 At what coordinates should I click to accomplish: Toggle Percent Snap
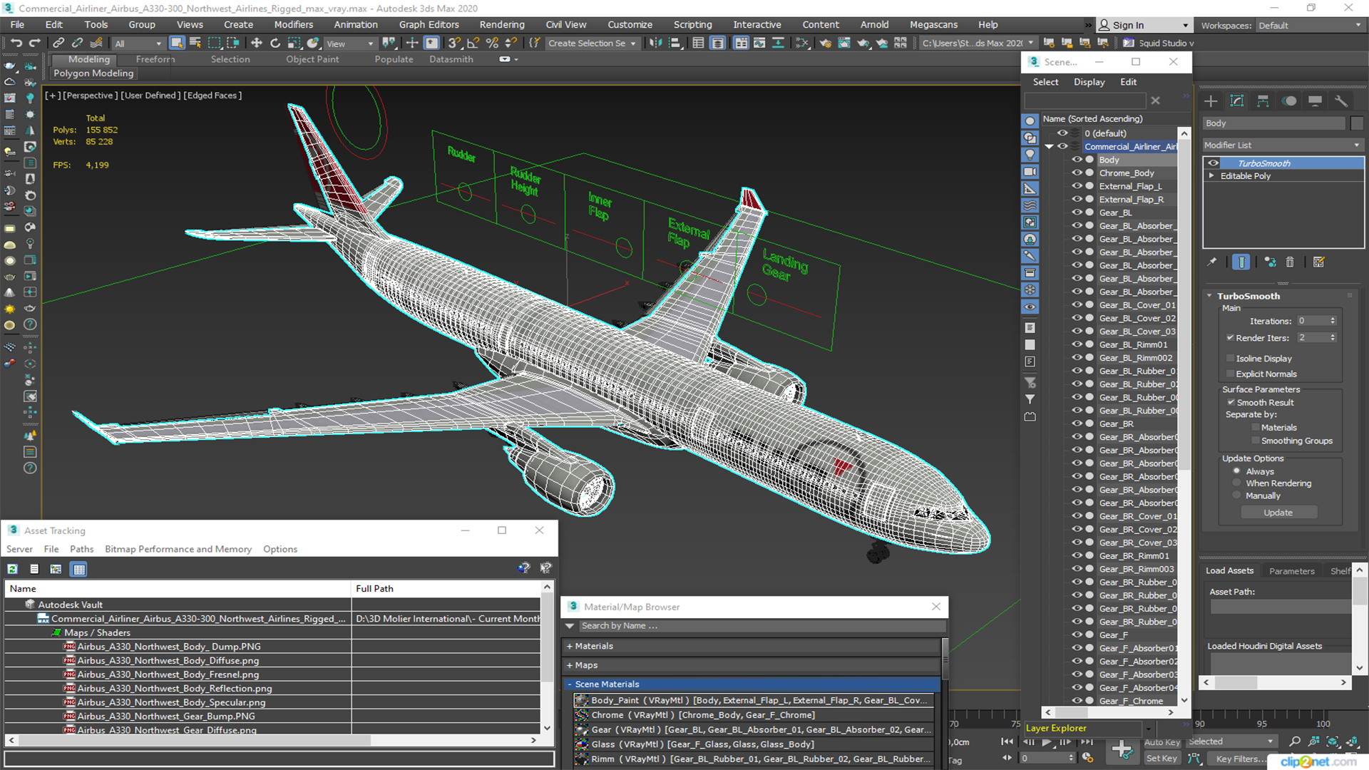(492, 43)
